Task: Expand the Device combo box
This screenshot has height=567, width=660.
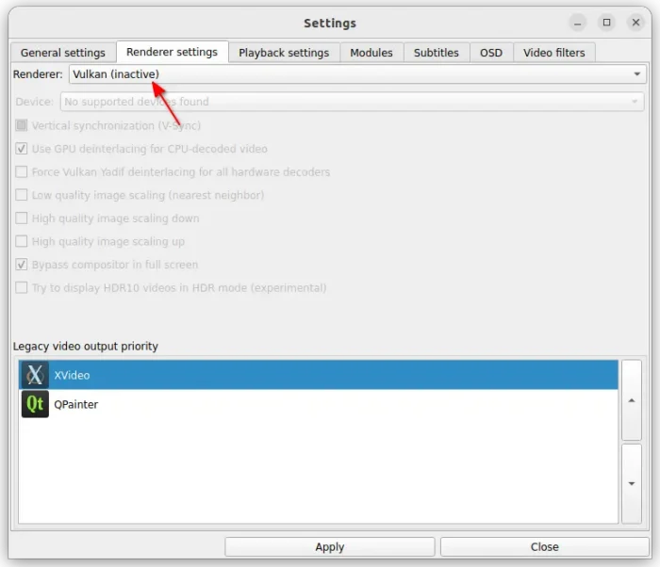Action: pyautogui.click(x=353, y=102)
